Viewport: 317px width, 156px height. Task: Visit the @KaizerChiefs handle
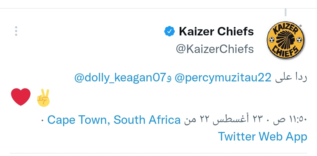215,49
